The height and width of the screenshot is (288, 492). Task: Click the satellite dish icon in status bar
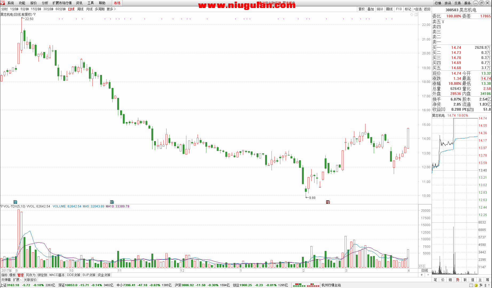point(481,285)
